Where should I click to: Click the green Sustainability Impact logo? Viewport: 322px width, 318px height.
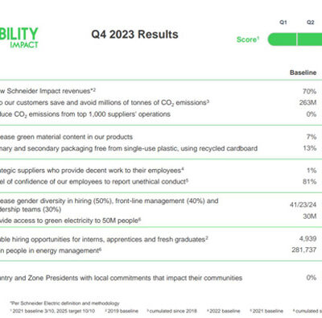19,38
